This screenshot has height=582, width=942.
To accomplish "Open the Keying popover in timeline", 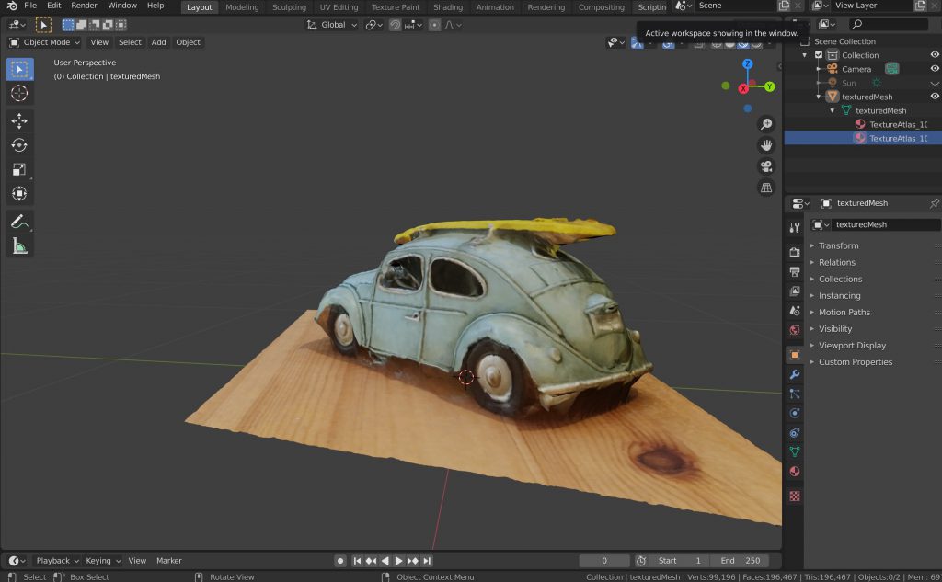I will coord(103,561).
